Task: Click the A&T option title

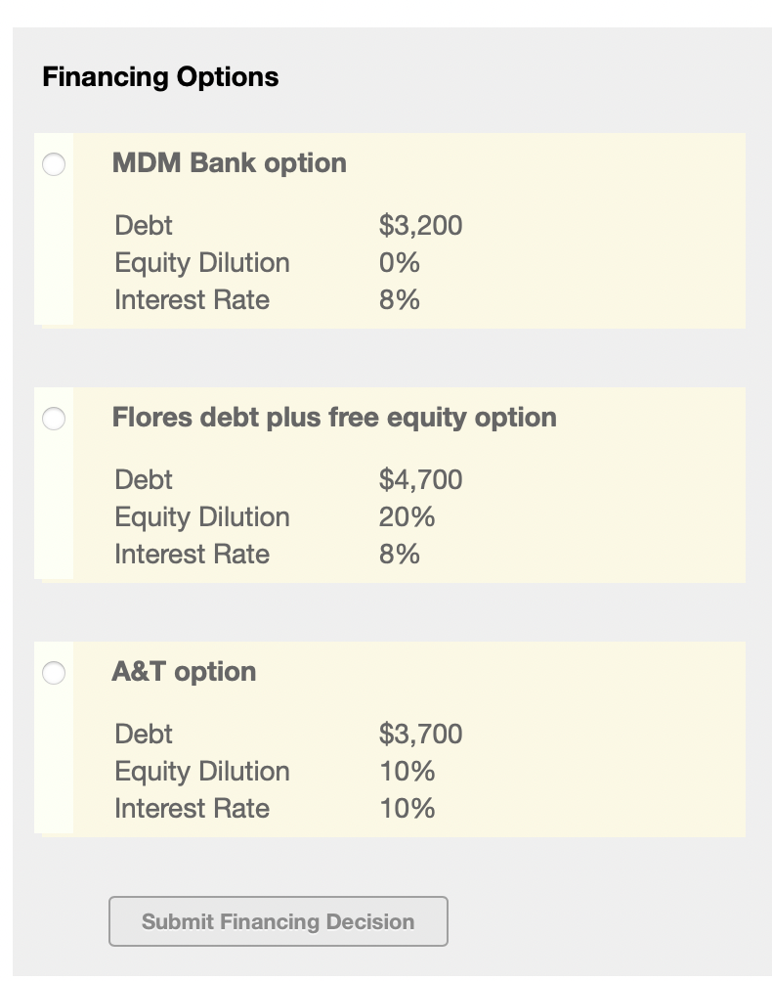Action: pos(185,671)
